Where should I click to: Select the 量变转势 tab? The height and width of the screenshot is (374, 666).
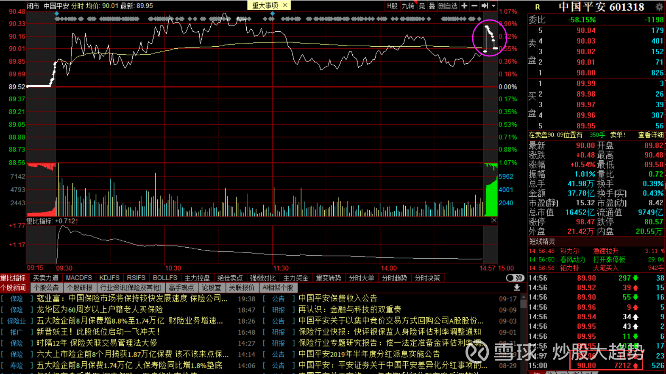click(329, 278)
